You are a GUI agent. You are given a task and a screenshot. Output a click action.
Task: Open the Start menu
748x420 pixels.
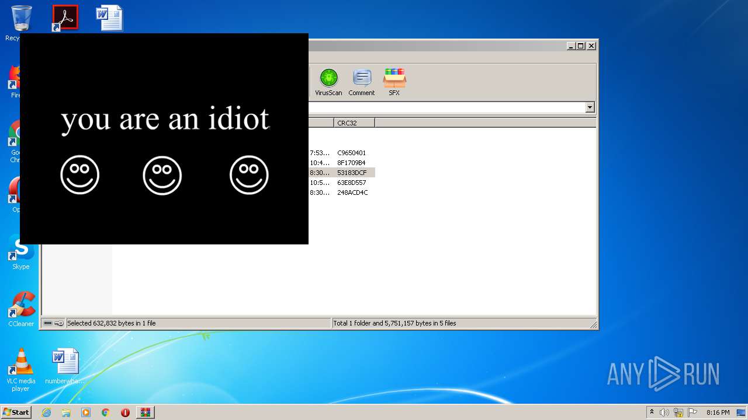click(x=16, y=412)
